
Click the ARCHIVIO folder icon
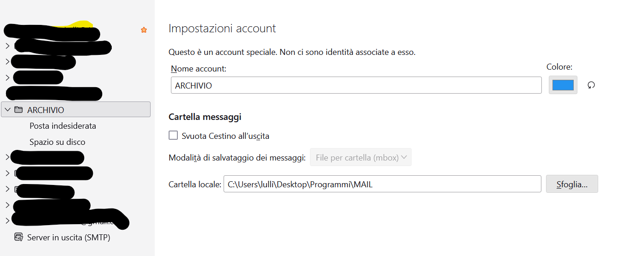tap(18, 110)
